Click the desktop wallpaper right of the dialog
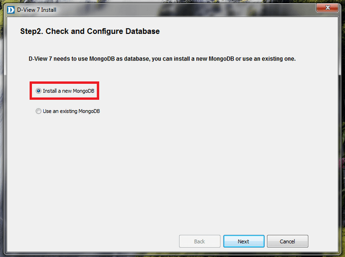Image resolution: width=345 pixels, height=257 pixels. coord(341,135)
